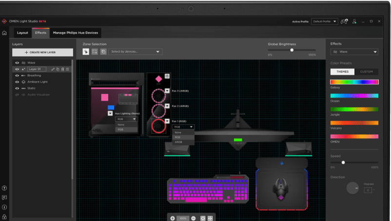Show the Audio Visualizer layer
This screenshot has height=221, width=391.
tap(17, 94)
